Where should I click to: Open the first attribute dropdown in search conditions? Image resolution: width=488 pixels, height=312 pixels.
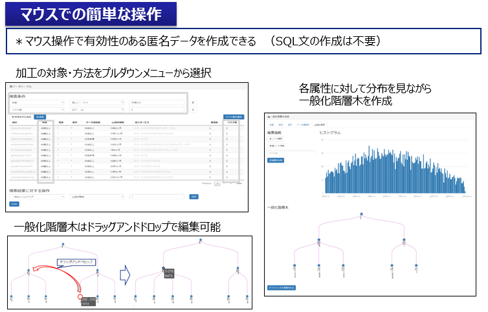coord(37,102)
